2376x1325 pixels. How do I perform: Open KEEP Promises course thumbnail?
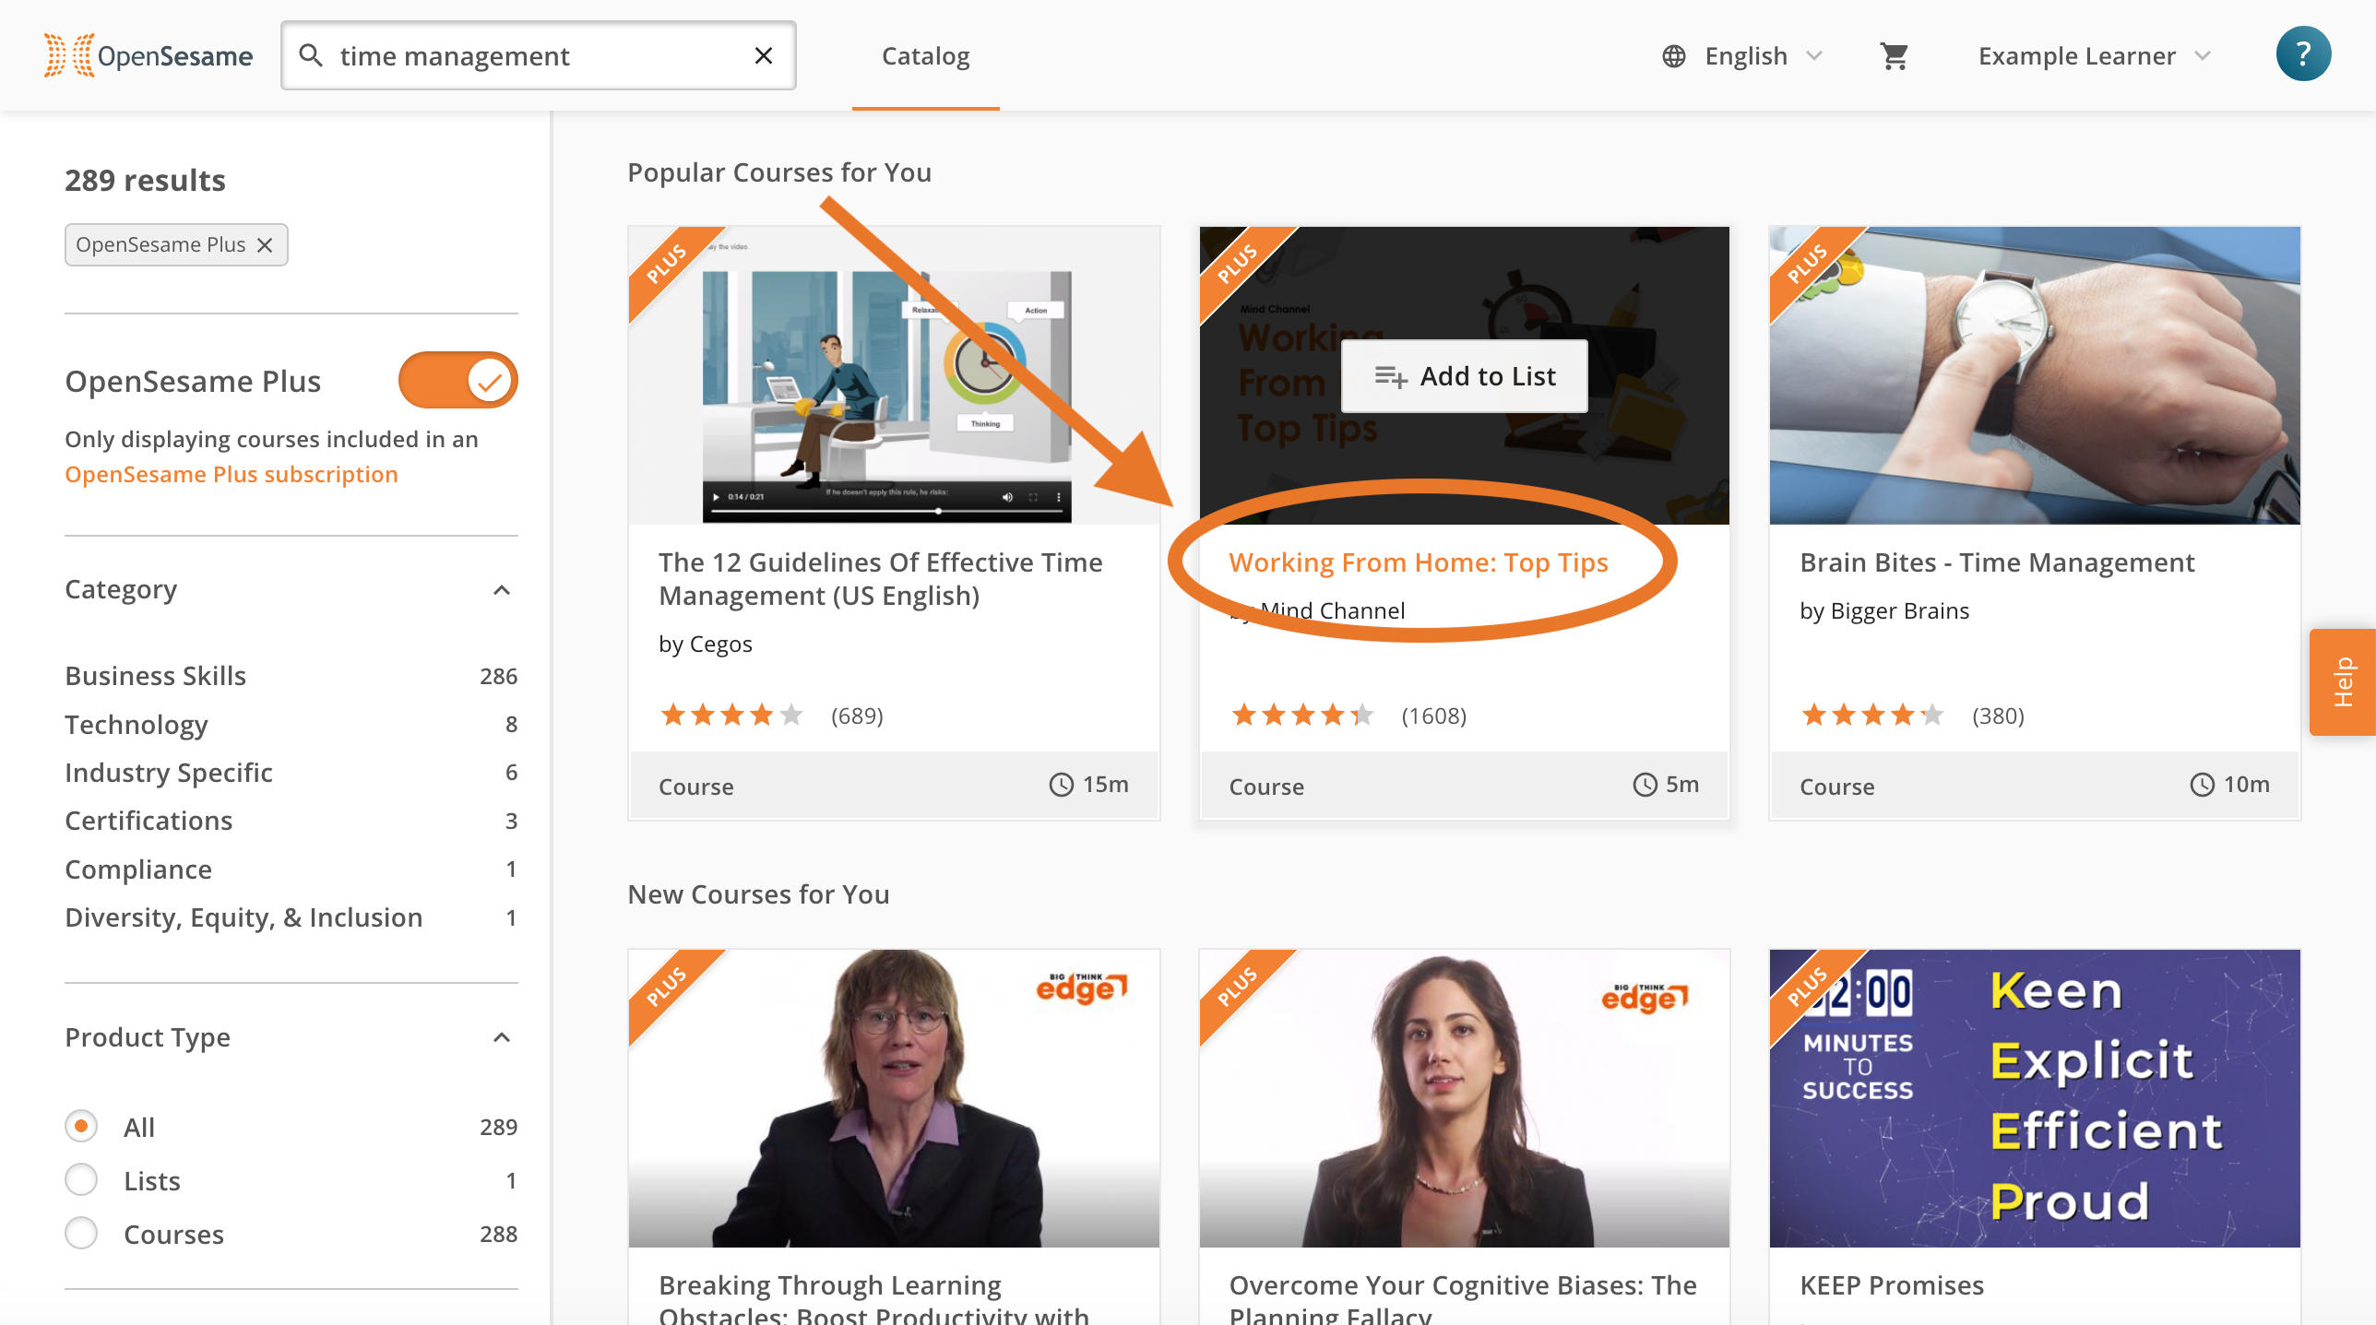click(2034, 1097)
